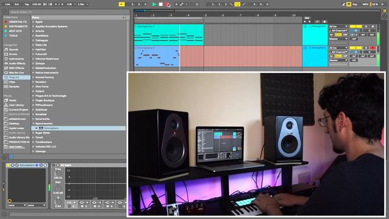Click in the browser search field

tap(69, 12)
